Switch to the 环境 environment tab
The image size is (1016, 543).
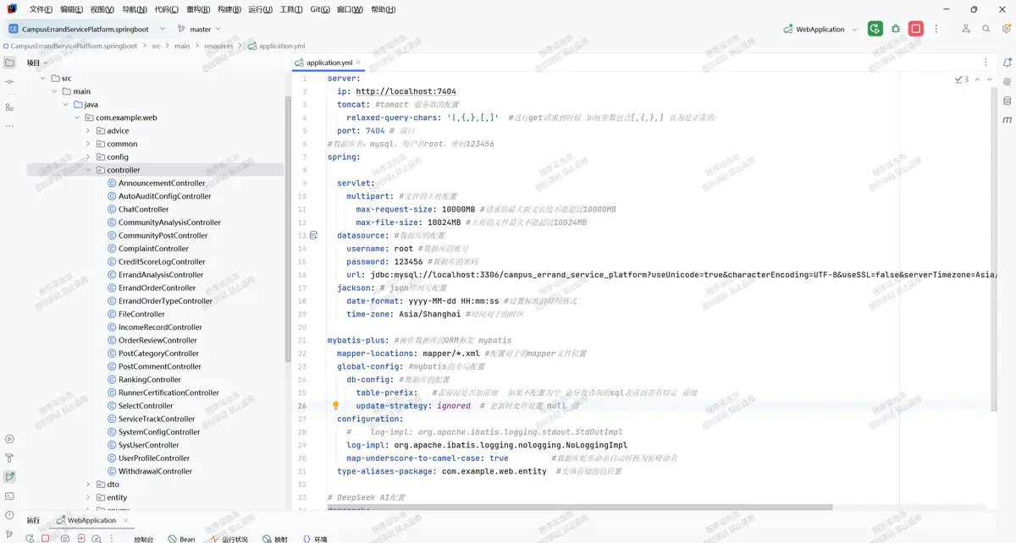pyautogui.click(x=315, y=539)
